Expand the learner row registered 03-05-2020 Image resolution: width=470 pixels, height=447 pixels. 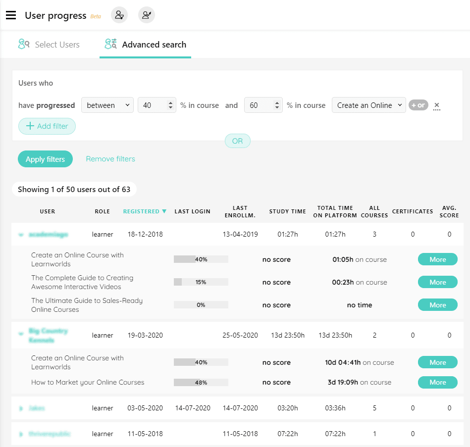[x=21, y=408]
